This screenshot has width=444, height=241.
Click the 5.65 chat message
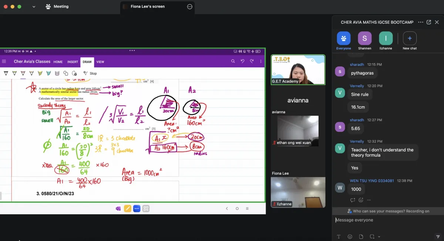pos(356,128)
